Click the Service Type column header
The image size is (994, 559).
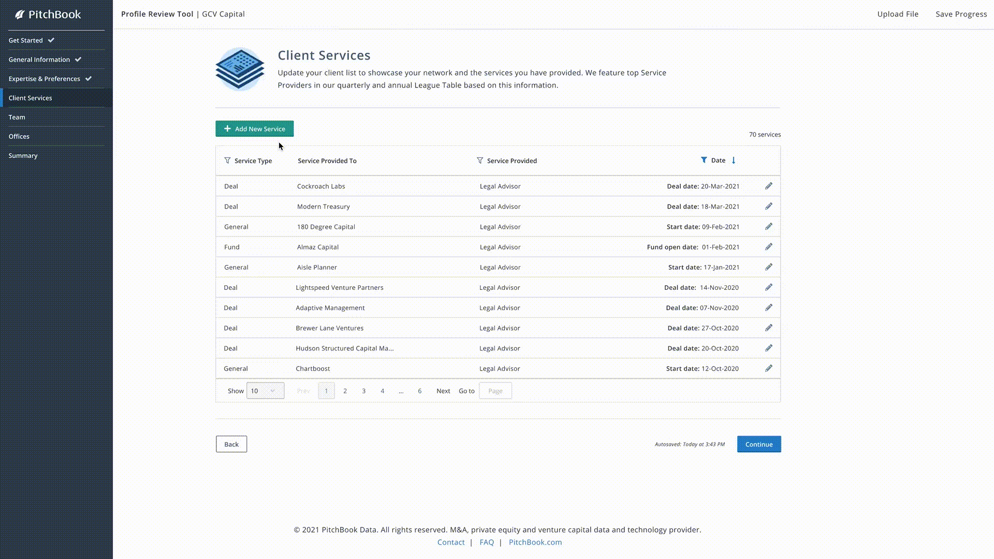click(253, 161)
